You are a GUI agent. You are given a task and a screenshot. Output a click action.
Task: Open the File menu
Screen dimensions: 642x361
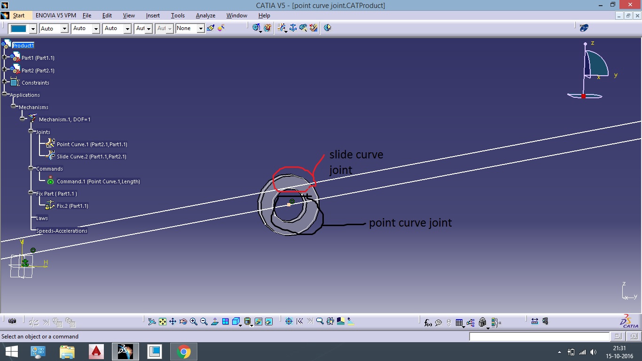coord(87,16)
